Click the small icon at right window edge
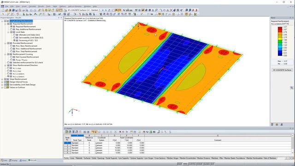Screen dimensions: 295x166 coord(292,88)
